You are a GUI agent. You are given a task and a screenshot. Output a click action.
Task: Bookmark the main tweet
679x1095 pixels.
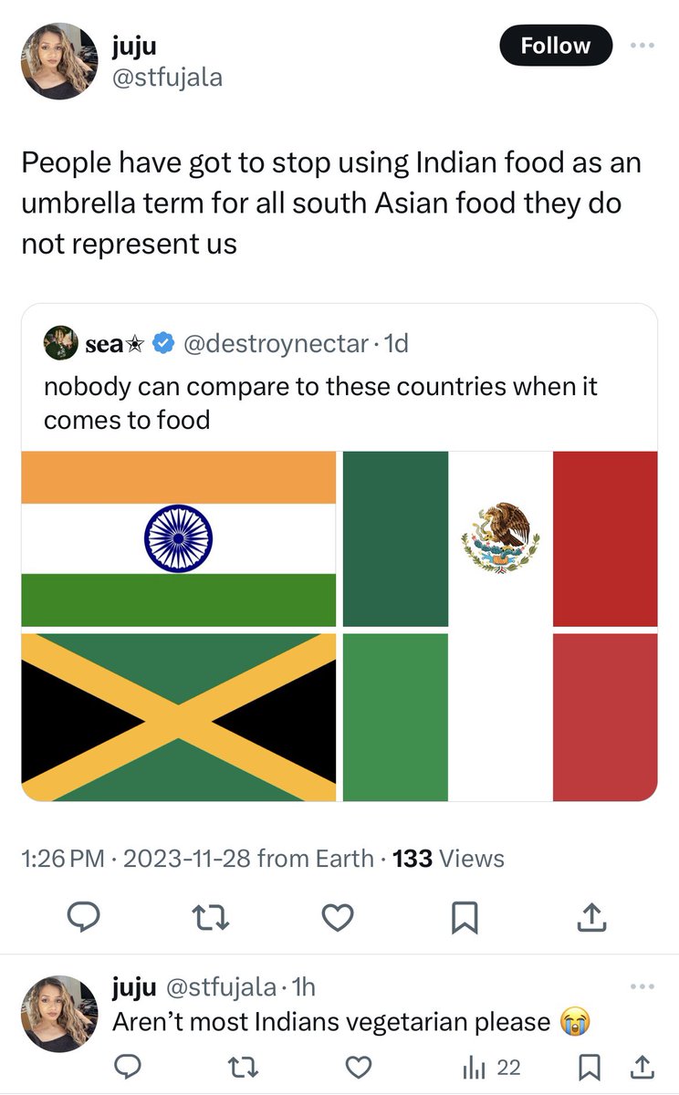click(465, 916)
